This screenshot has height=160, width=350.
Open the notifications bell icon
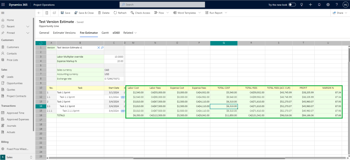[x=319, y=5]
